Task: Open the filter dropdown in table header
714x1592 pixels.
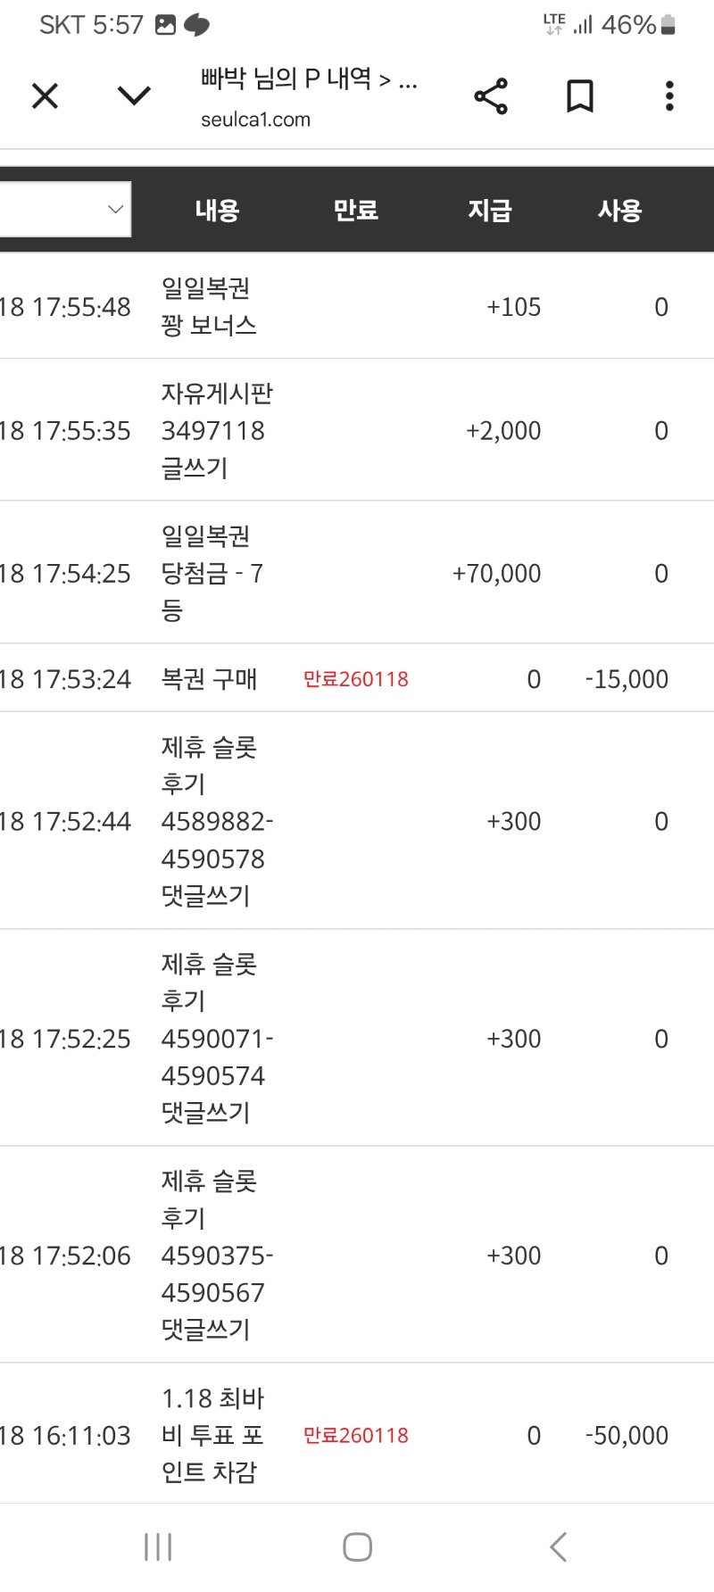Action: tap(66, 210)
